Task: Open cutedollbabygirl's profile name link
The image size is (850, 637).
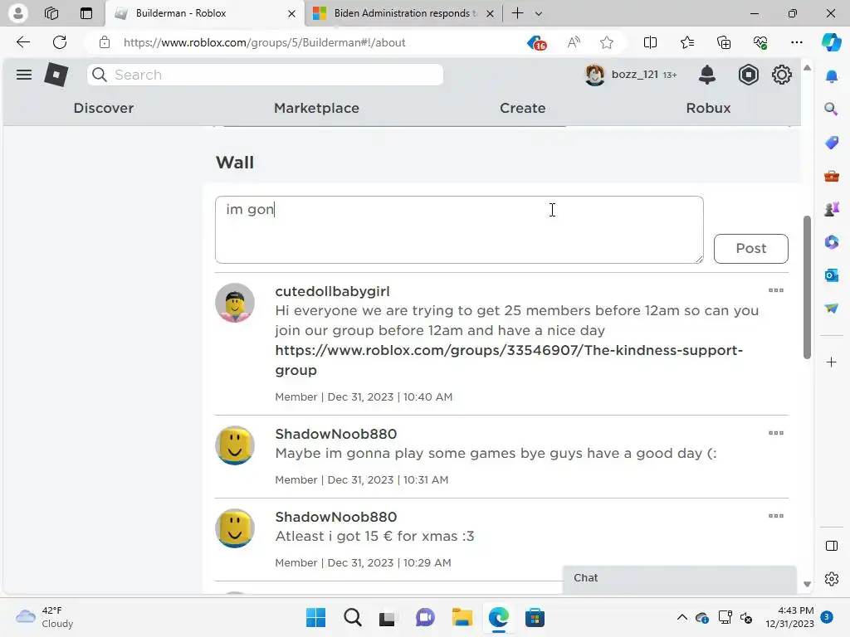Action: click(332, 291)
